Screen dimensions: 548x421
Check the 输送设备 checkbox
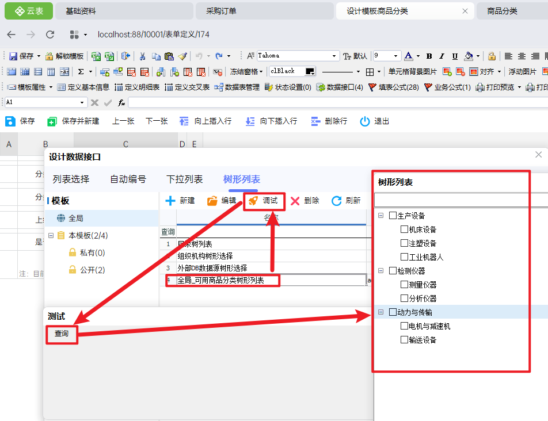click(404, 340)
